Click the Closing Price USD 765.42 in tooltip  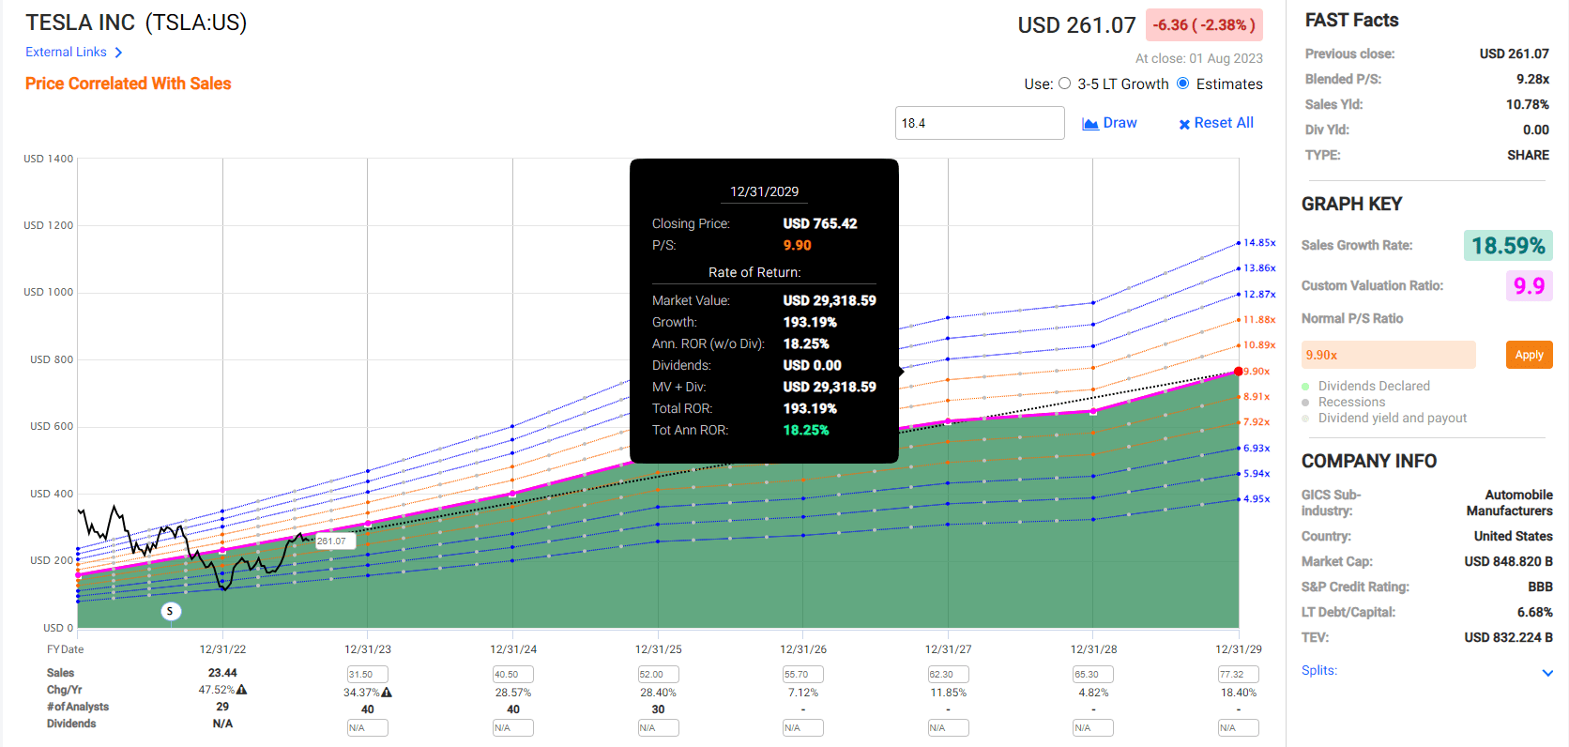click(x=820, y=223)
